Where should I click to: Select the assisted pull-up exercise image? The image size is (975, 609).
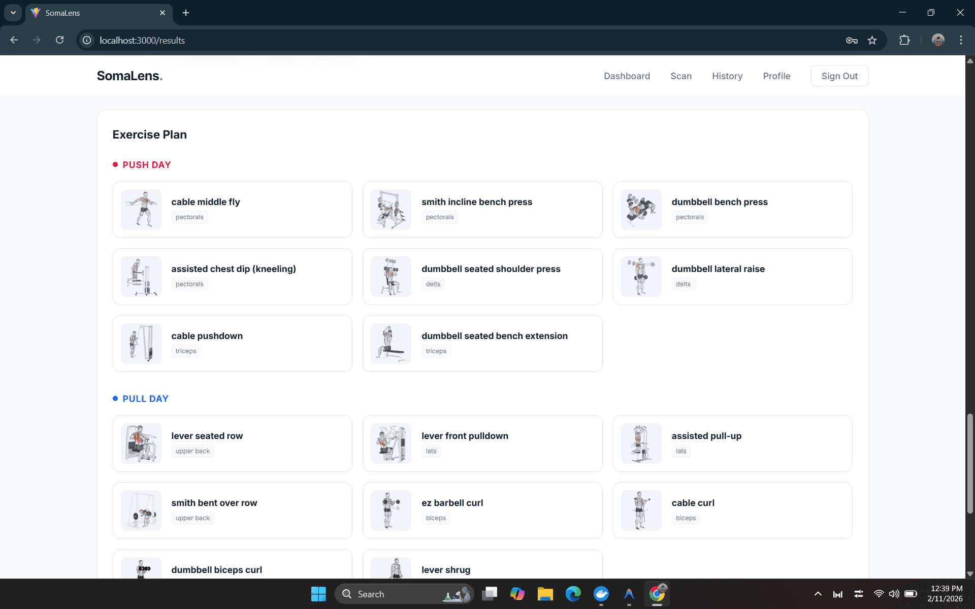641,444
